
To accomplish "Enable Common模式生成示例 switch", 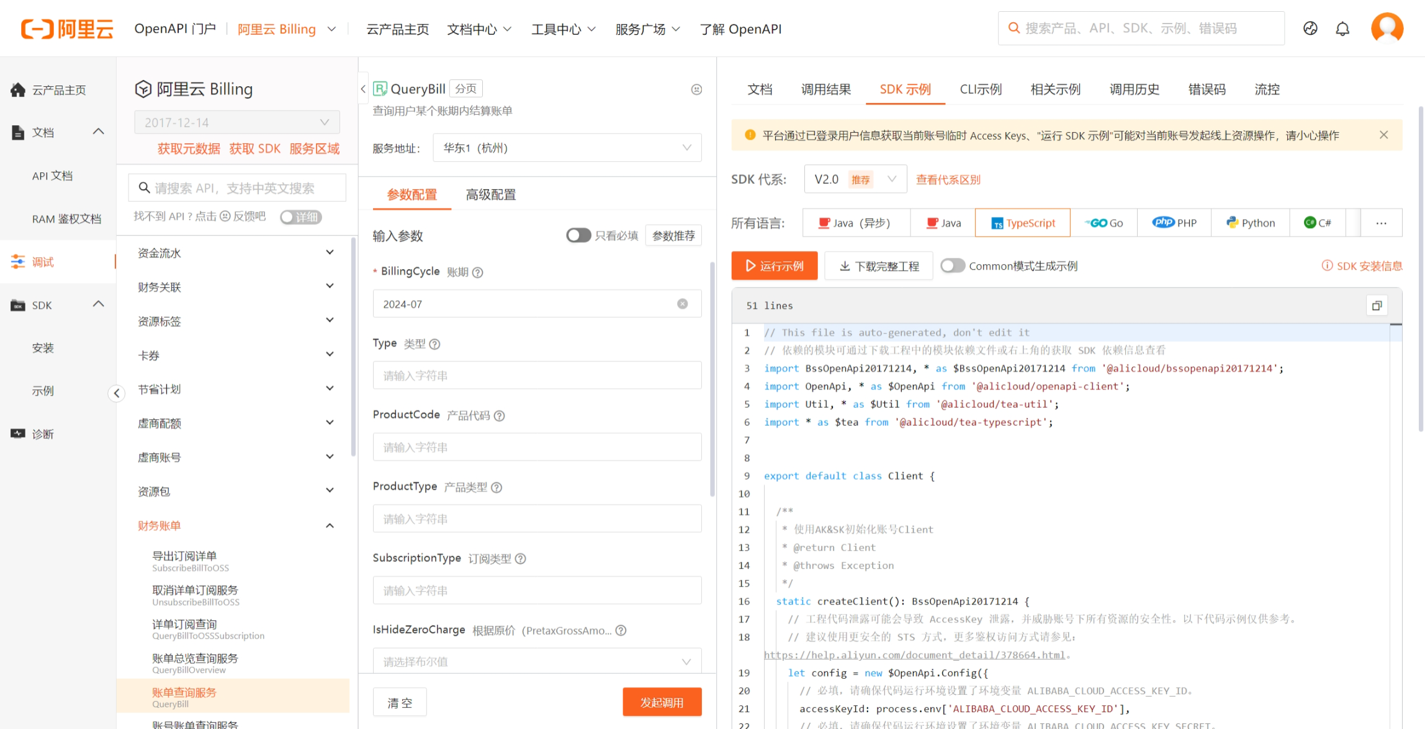I will (952, 266).
